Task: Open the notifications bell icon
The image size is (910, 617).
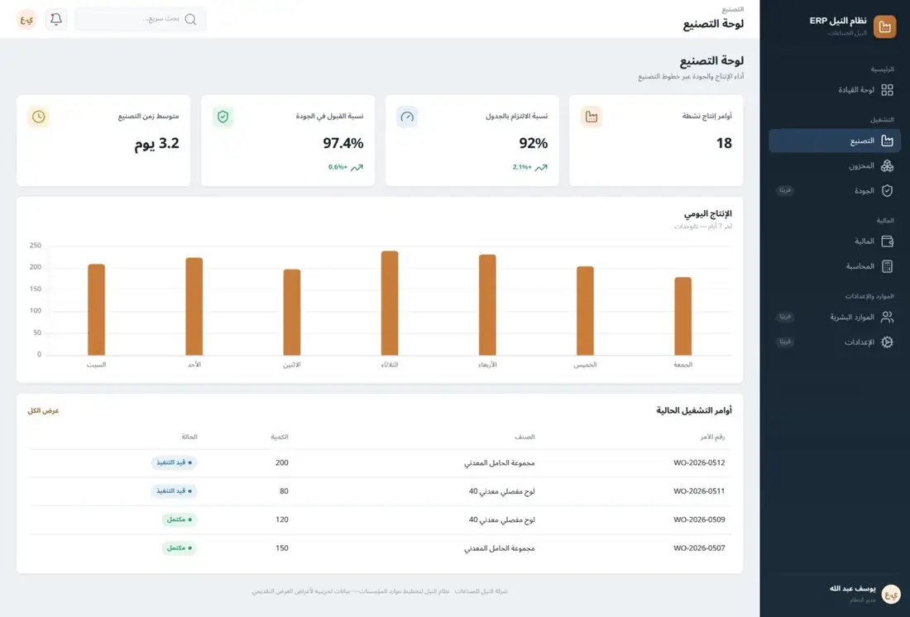Action: point(56,19)
